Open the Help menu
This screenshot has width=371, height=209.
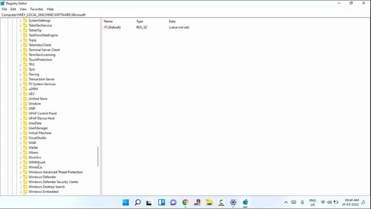click(x=50, y=9)
